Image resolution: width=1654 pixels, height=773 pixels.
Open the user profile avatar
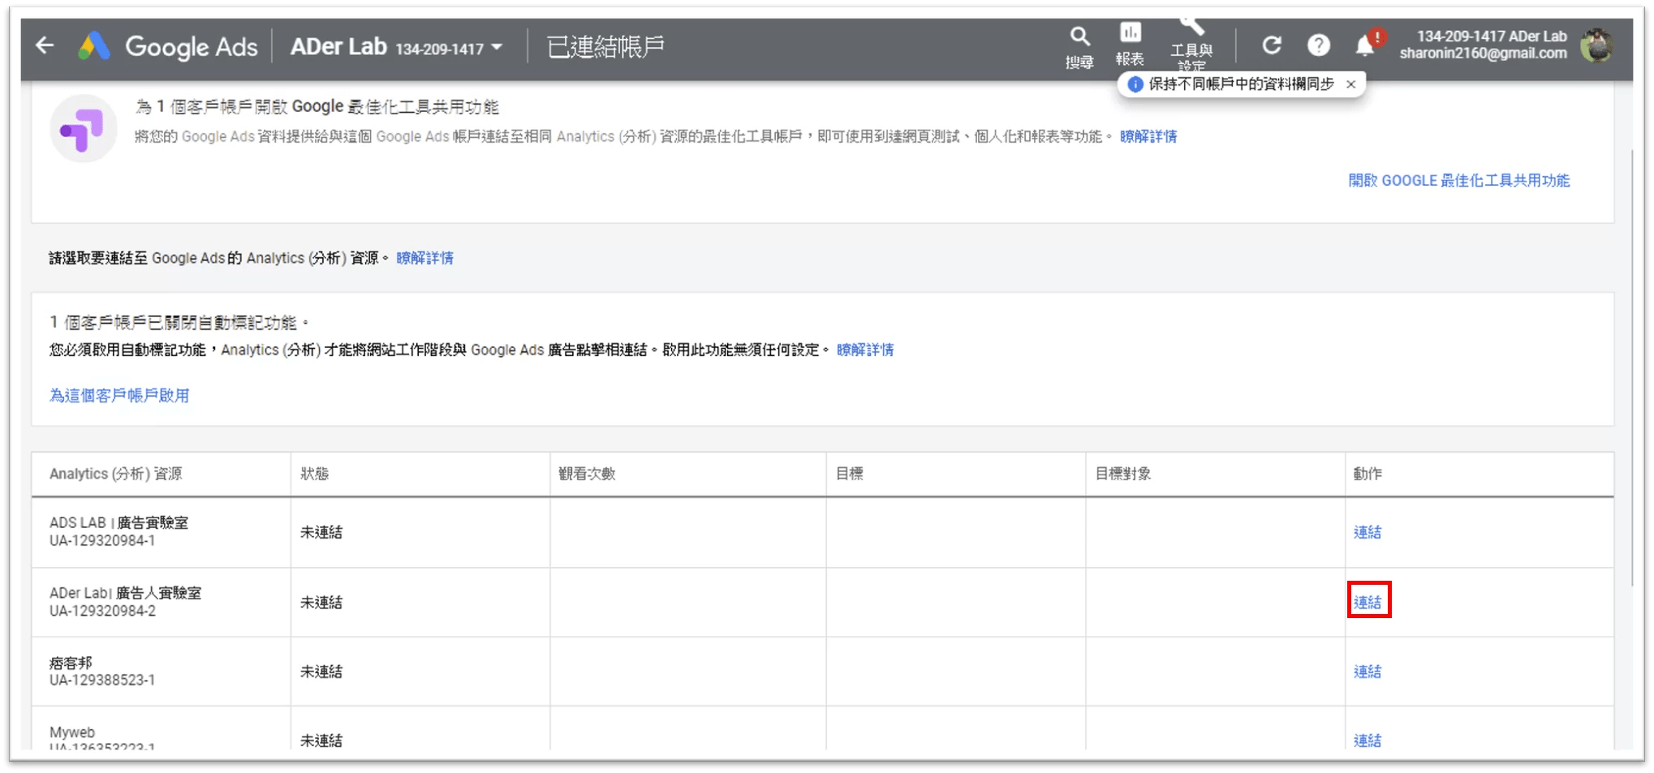point(1596,45)
